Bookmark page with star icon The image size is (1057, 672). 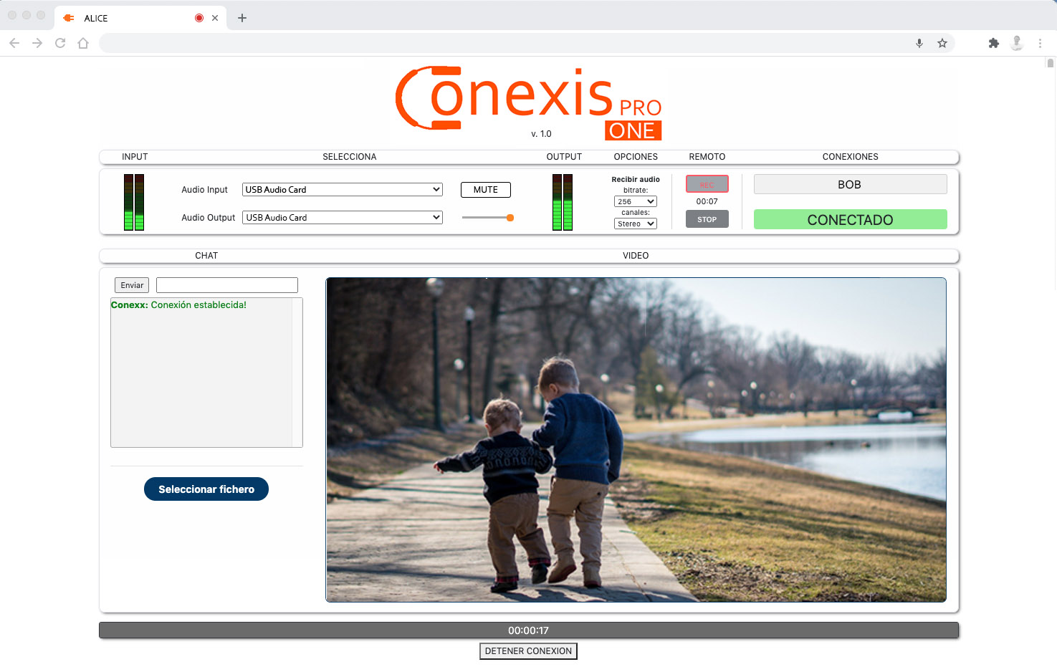coord(942,43)
